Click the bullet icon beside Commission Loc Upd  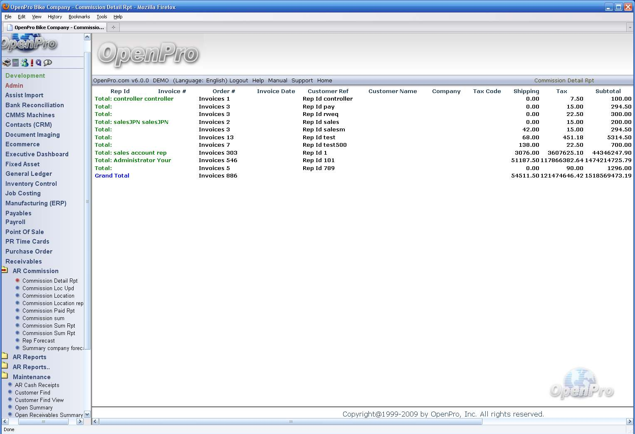click(x=17, y=288)
